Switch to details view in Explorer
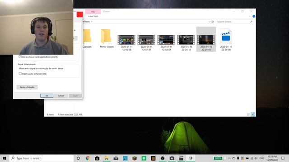This screenshot has height=162, width=289. click(x=249, y=114)
